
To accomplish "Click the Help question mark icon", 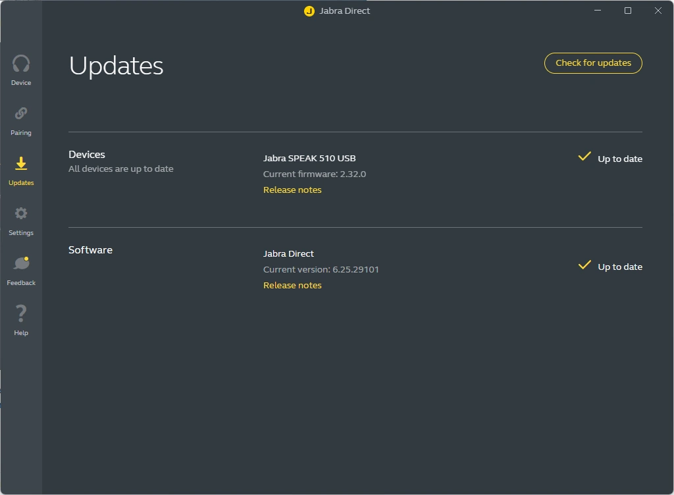I will [x=21, y=313].
